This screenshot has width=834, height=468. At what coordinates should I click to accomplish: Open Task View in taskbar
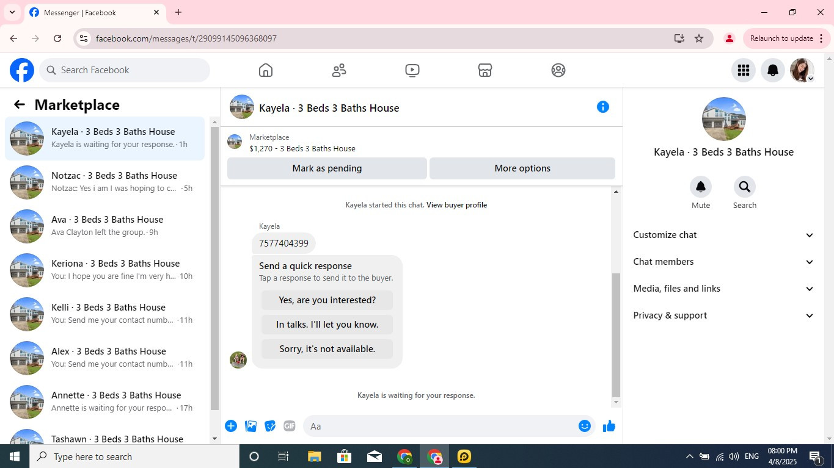(283, 456)
